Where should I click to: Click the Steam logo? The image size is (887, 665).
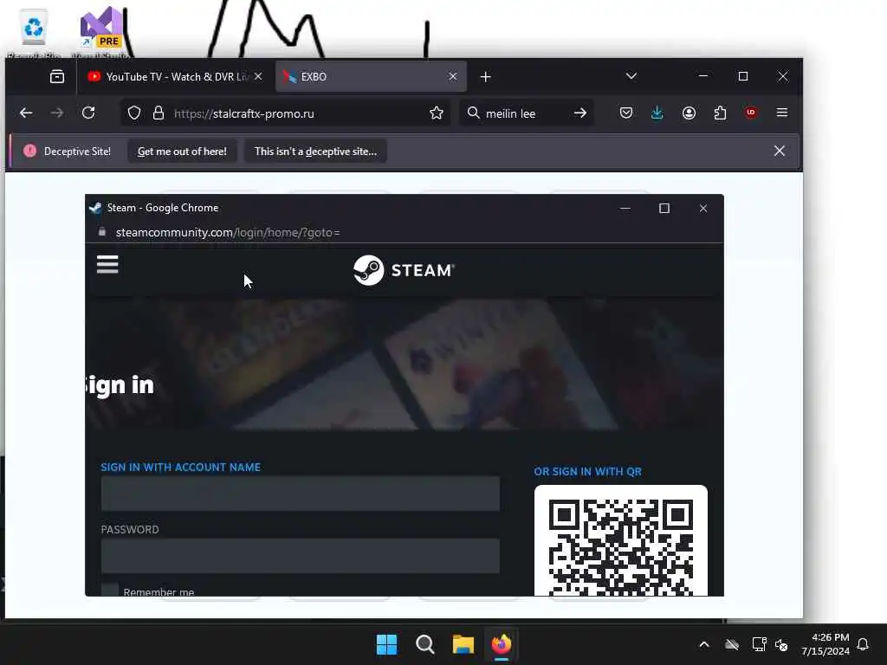click(404, 270)
